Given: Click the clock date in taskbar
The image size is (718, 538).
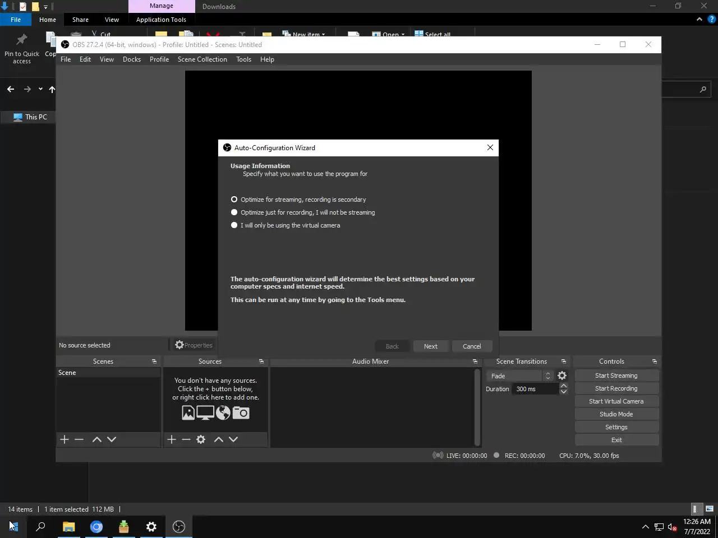Looking at the screenshot, I should (x=697, y=527).
